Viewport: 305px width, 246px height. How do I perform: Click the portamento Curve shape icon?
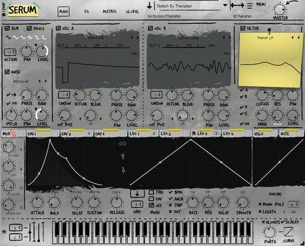coord(288,232)
